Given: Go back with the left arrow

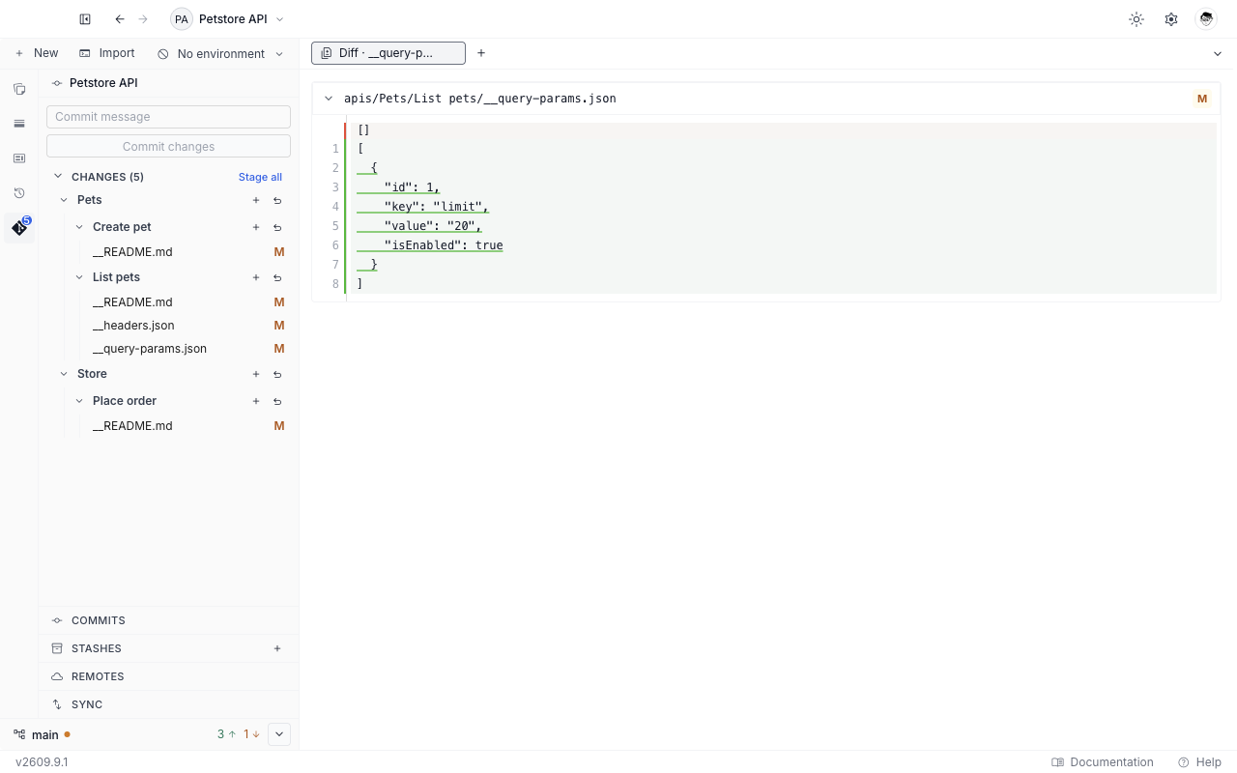Looking at the screenshot, I should pyautogui.click(x=120, y=19).
